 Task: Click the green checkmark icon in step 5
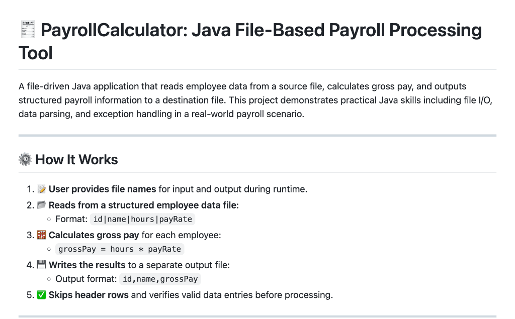pos(42,295)
